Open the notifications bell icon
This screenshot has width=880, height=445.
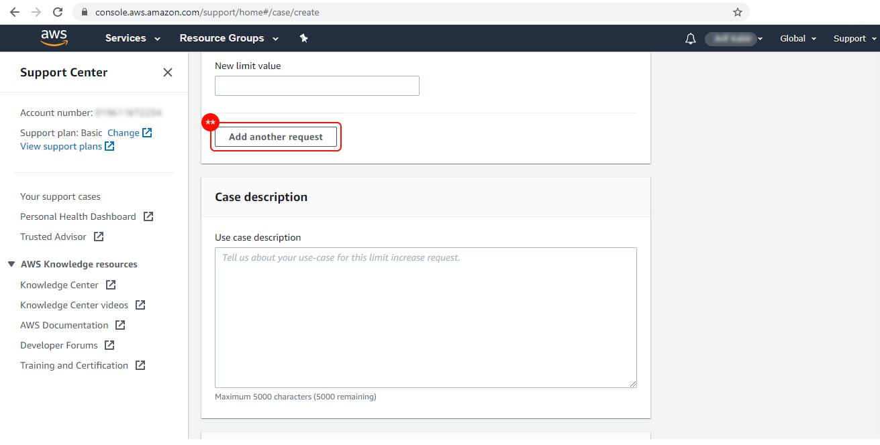point(690,39)
